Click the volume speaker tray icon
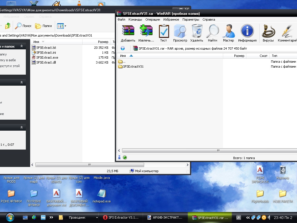Screen dimensions: 297x223 tap(269, 217)
